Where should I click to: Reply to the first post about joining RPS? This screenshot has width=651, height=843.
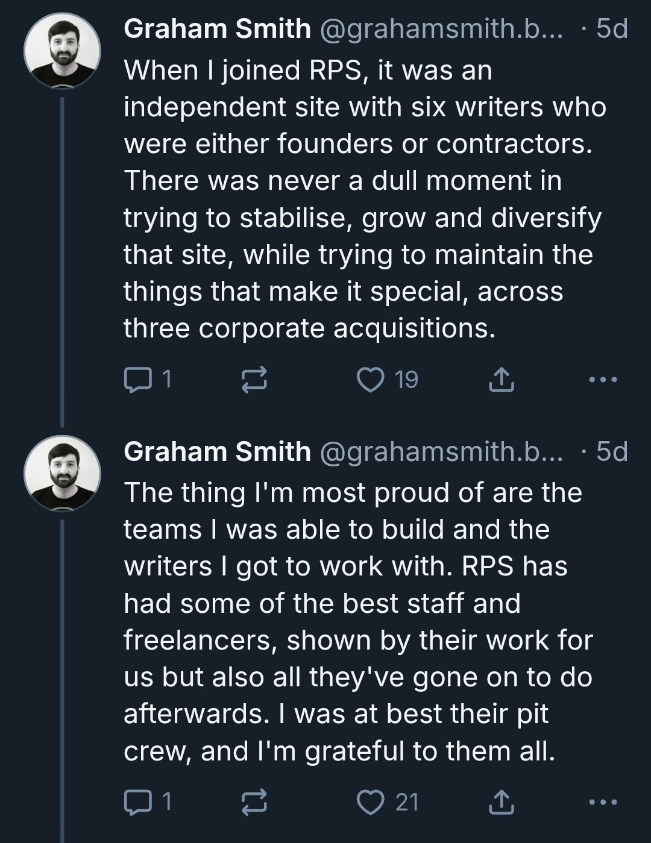point(137,380)
